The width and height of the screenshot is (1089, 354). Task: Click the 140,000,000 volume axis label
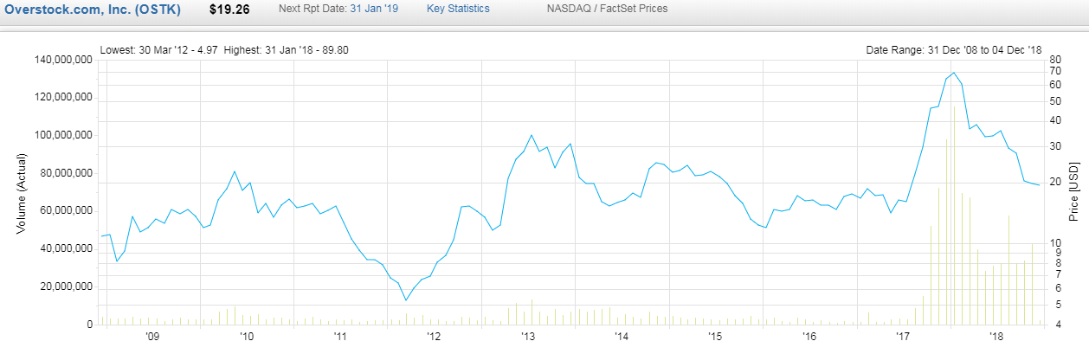coord(61,61)
